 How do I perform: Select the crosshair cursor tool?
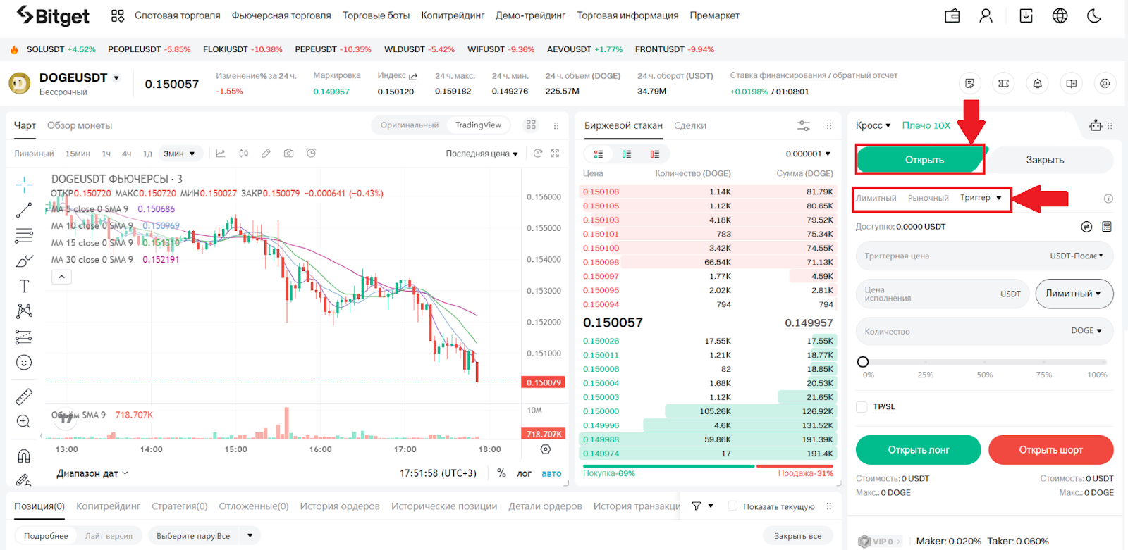pyautogui.click(x=24, y=185)
